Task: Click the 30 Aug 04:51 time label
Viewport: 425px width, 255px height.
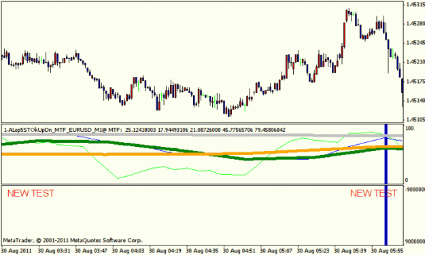Action: click(239, 251)
